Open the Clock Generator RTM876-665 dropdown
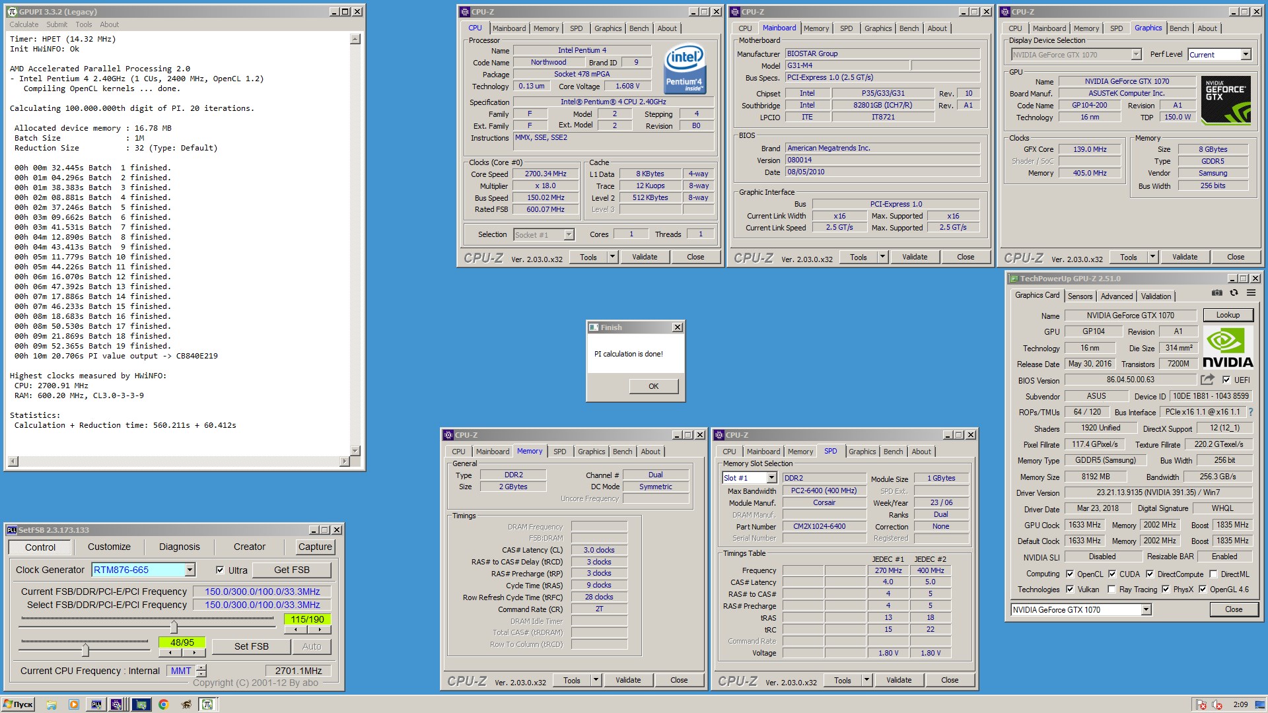1268x713 pixels. pyautogui.click(x=190, y=570)
